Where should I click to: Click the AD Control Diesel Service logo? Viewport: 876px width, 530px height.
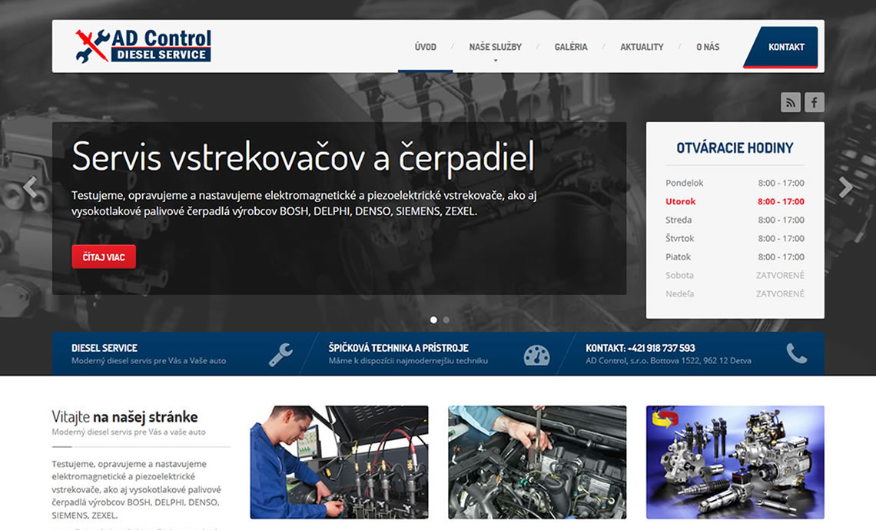click(x=144, y=46)
